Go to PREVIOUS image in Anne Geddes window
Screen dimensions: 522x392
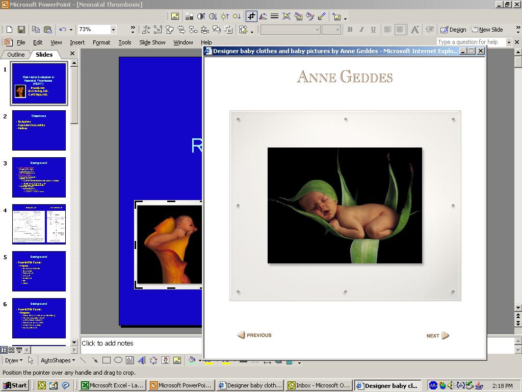pos(254,335)
